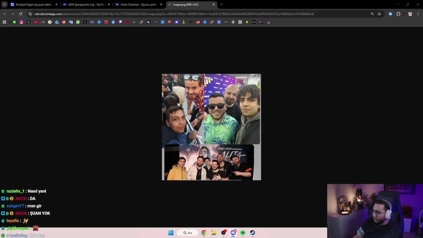Open the zoom magnifier in address bar
This screenshot has height=238, width=423.
tap(372, 14)
